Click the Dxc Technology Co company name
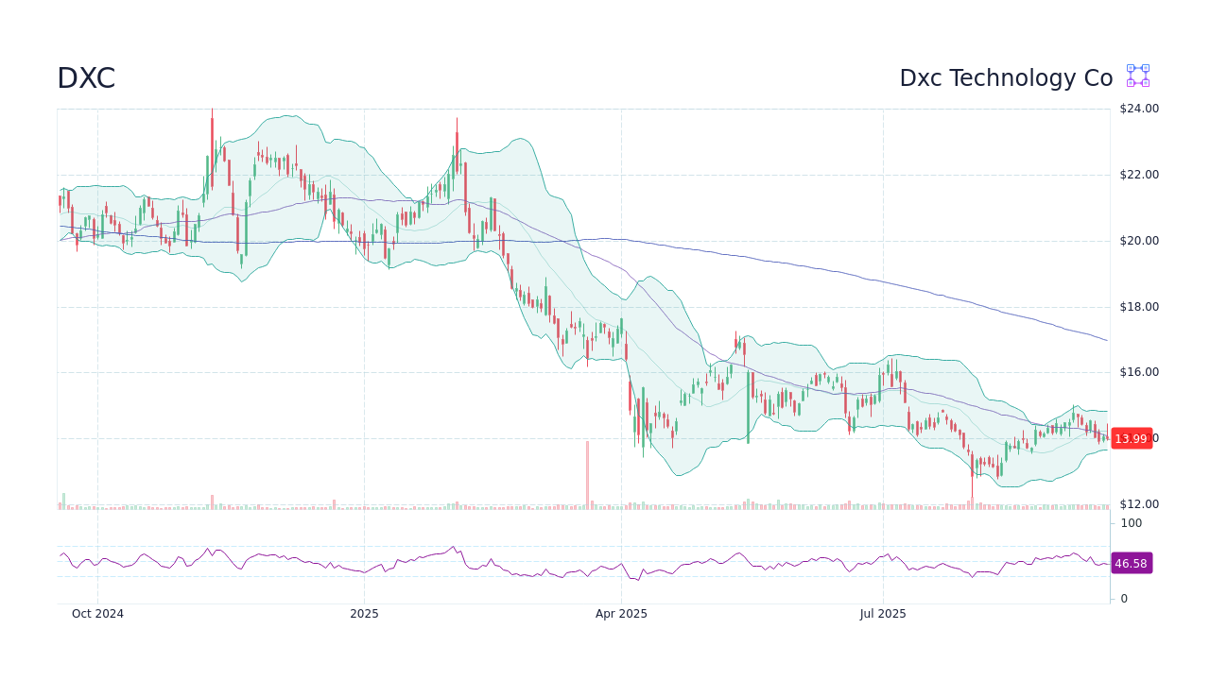The height and width of the screenshot is (680, 1210). coord(1006,78)
